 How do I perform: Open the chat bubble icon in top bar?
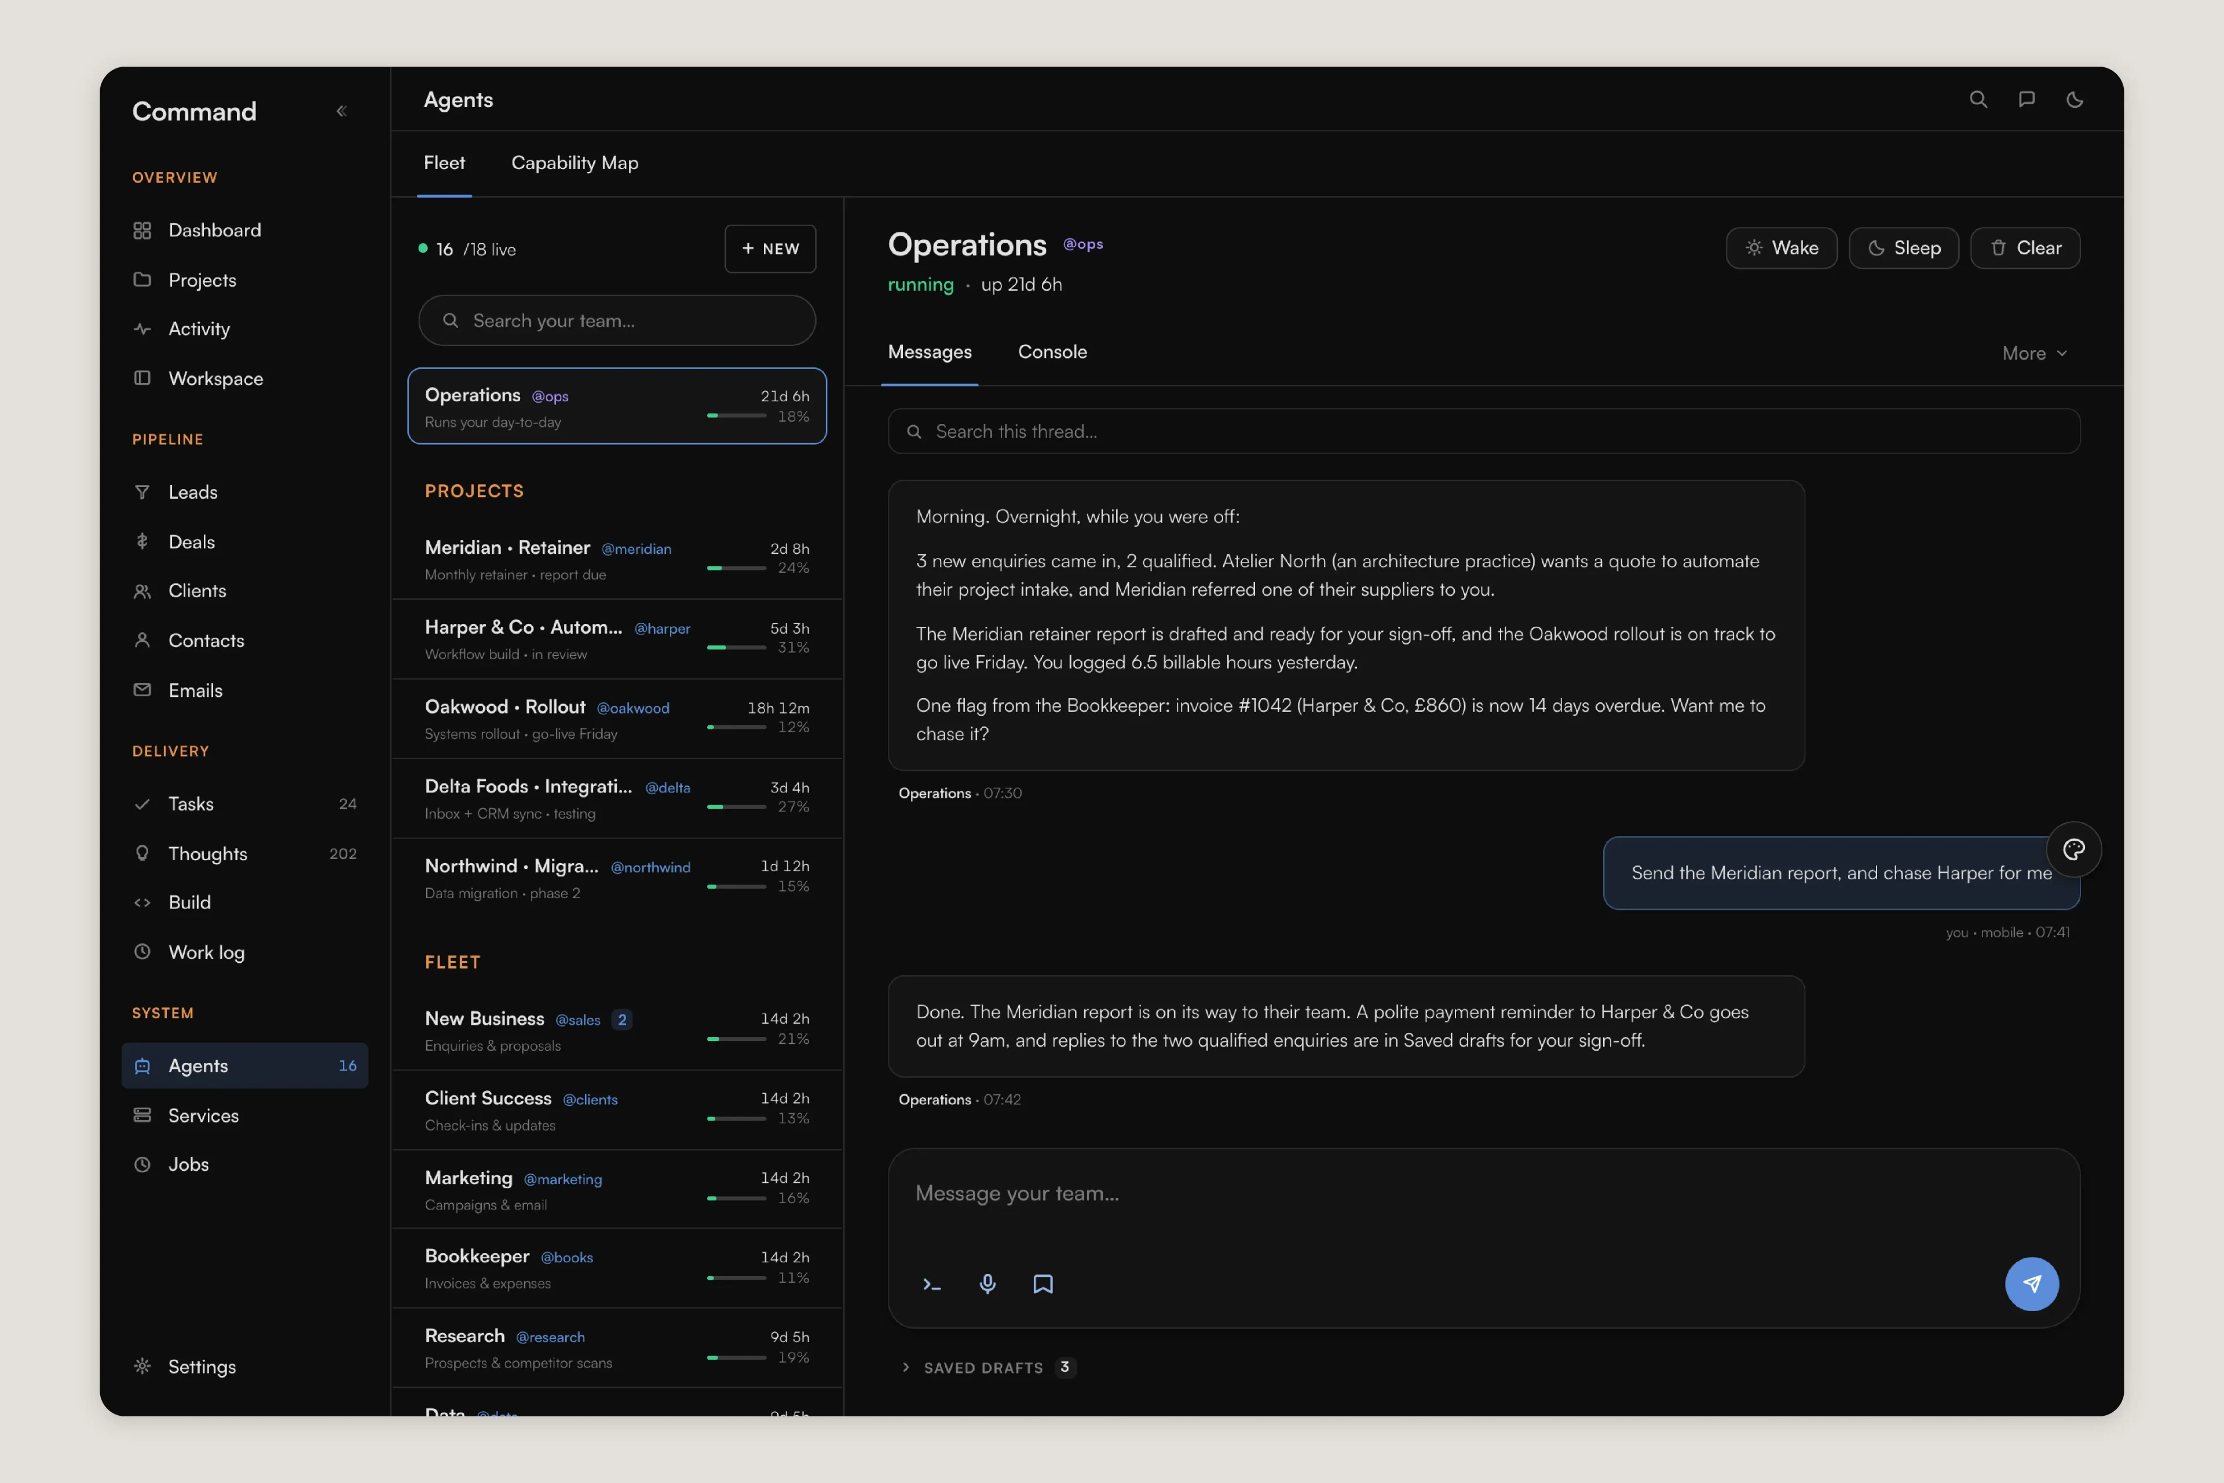point(2027,99)
